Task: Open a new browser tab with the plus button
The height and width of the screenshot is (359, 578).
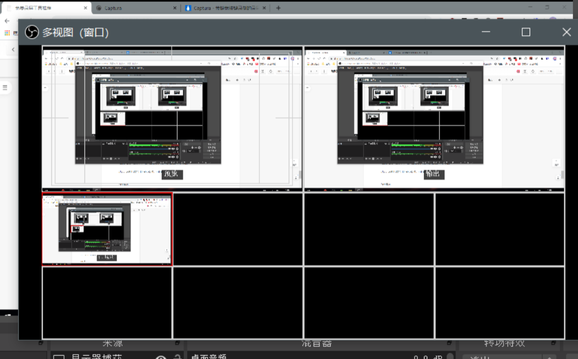Action: pyautogui.click(x=278, y=8)
